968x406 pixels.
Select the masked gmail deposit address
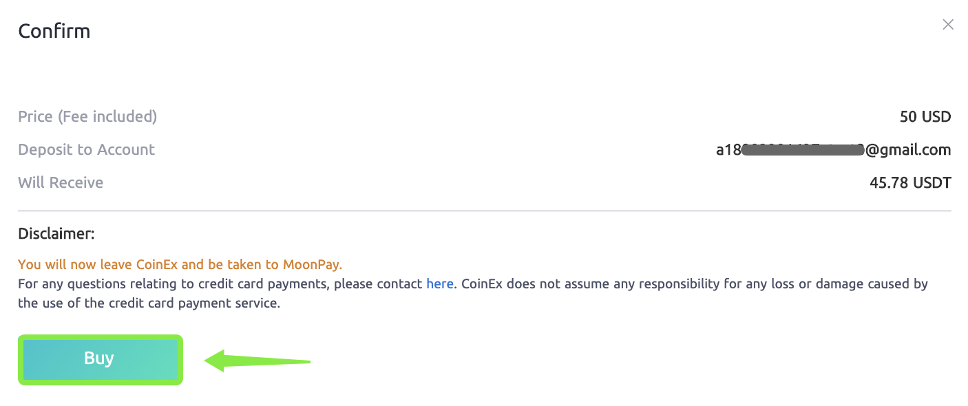(x=833, y=149)
